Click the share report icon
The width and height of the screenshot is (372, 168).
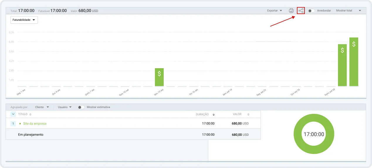(x=301, y=11)
